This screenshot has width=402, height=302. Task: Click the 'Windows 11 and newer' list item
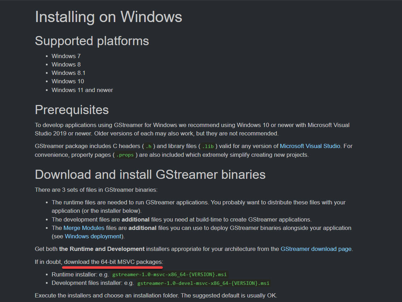(82, 90)
